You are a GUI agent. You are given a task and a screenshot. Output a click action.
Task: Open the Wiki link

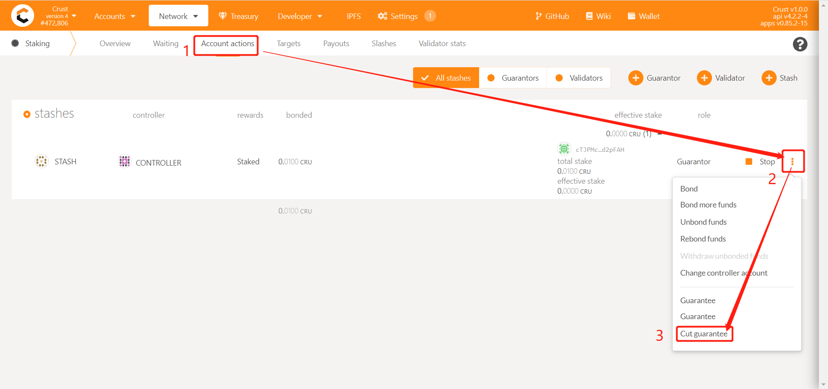click(598, 16)
